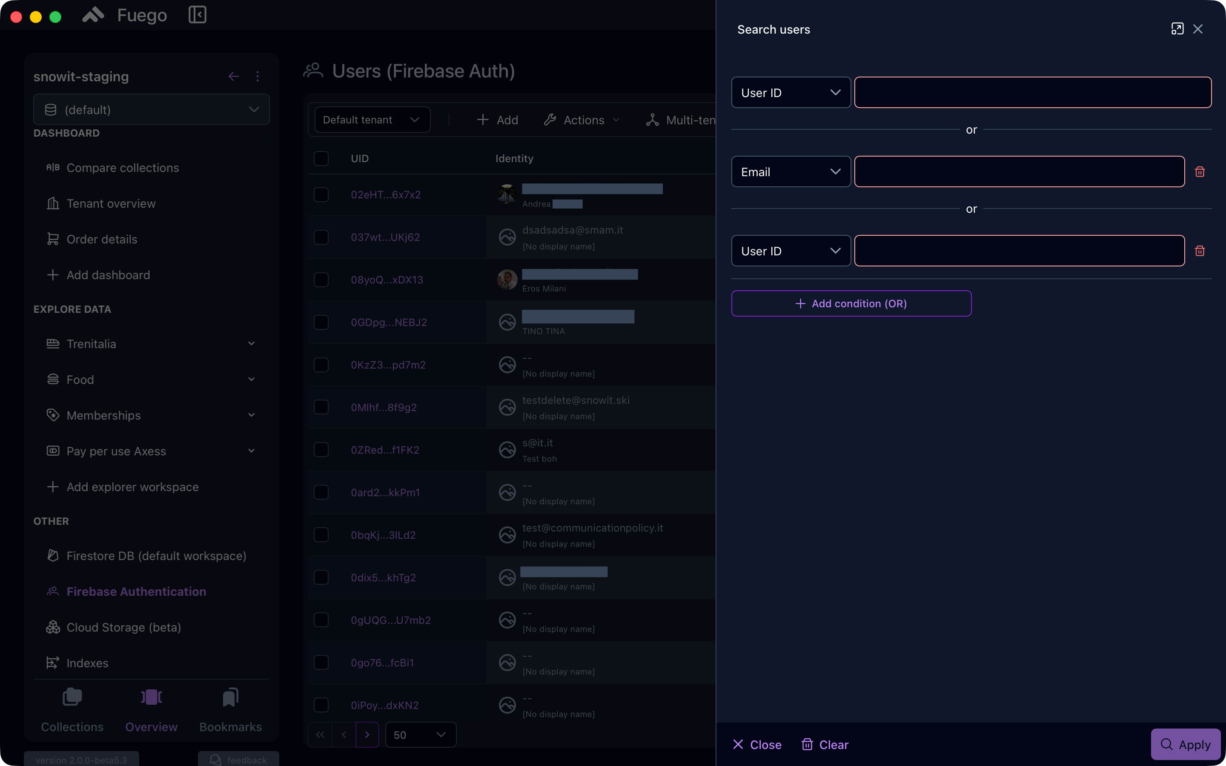
Task: Click the UID column header
Action: click(360, 159)
